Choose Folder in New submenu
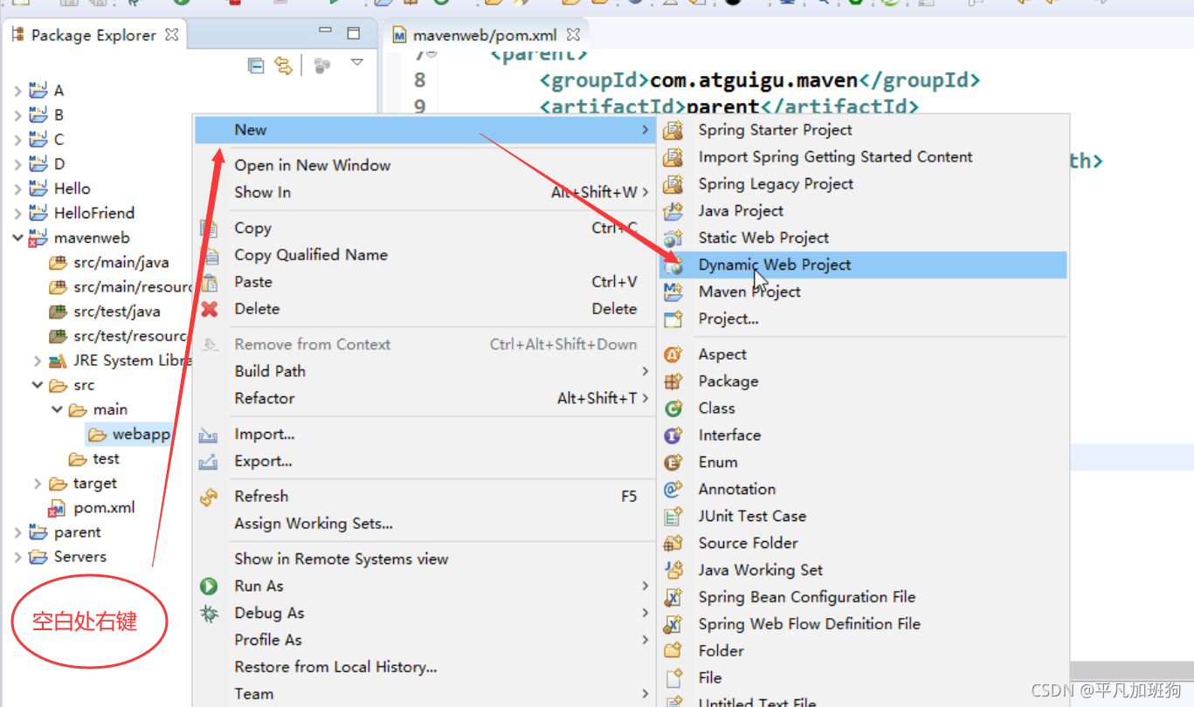The image size is (1194, 707). coord(863,651)
